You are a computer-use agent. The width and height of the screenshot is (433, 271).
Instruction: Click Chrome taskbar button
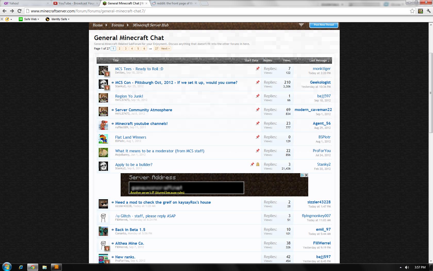pyautogui.click(x=33, y=267)
